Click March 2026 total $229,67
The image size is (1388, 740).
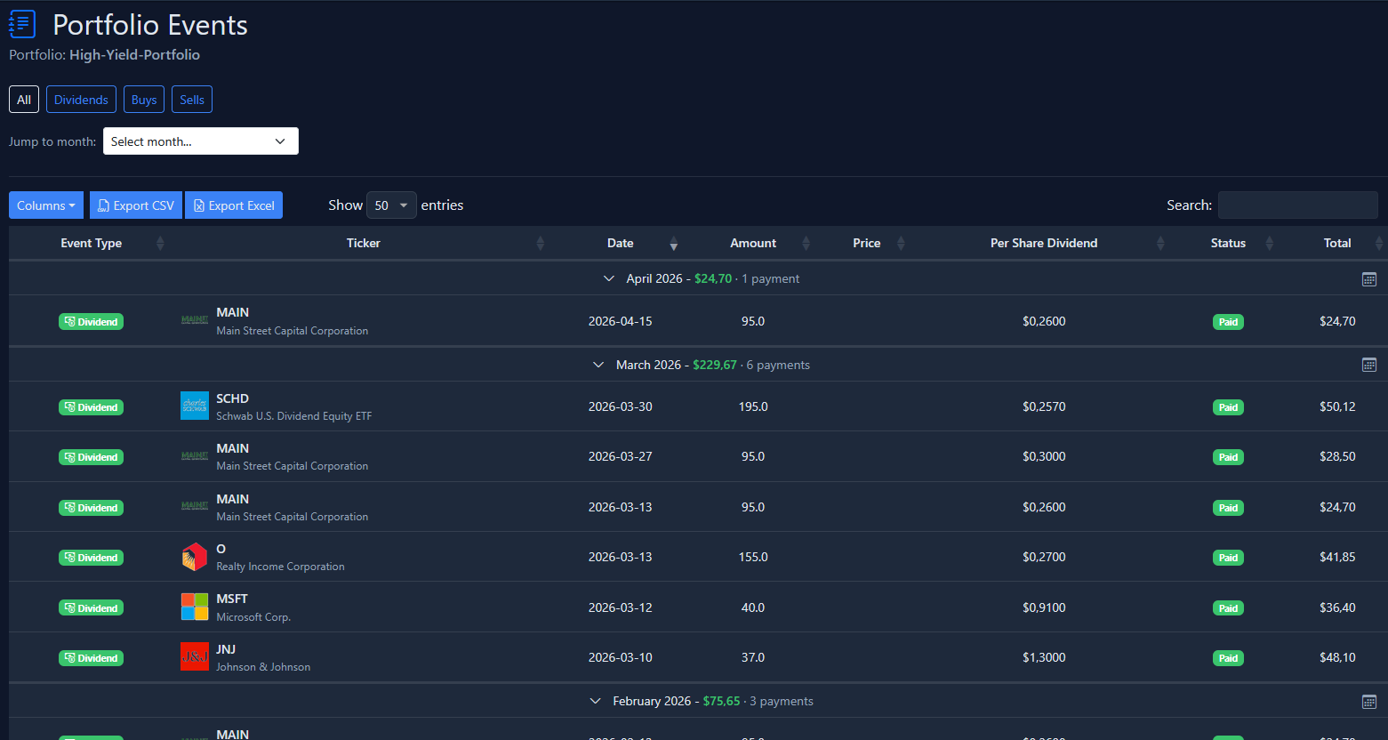pyautogui.click(x=715, y=365)
